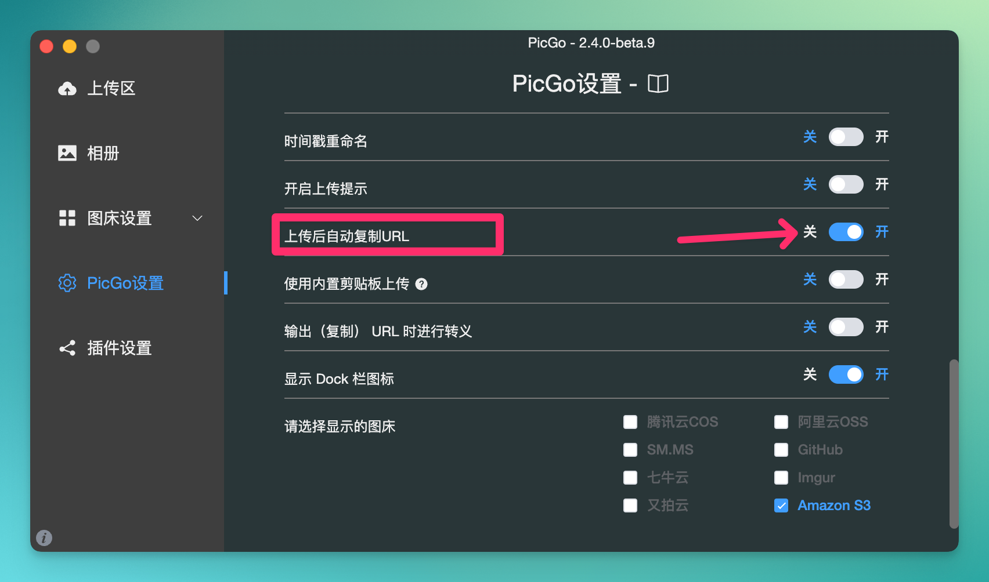Click the cloud upload icon in sidebar
The image size is (989, 582).
click(67, 89)
